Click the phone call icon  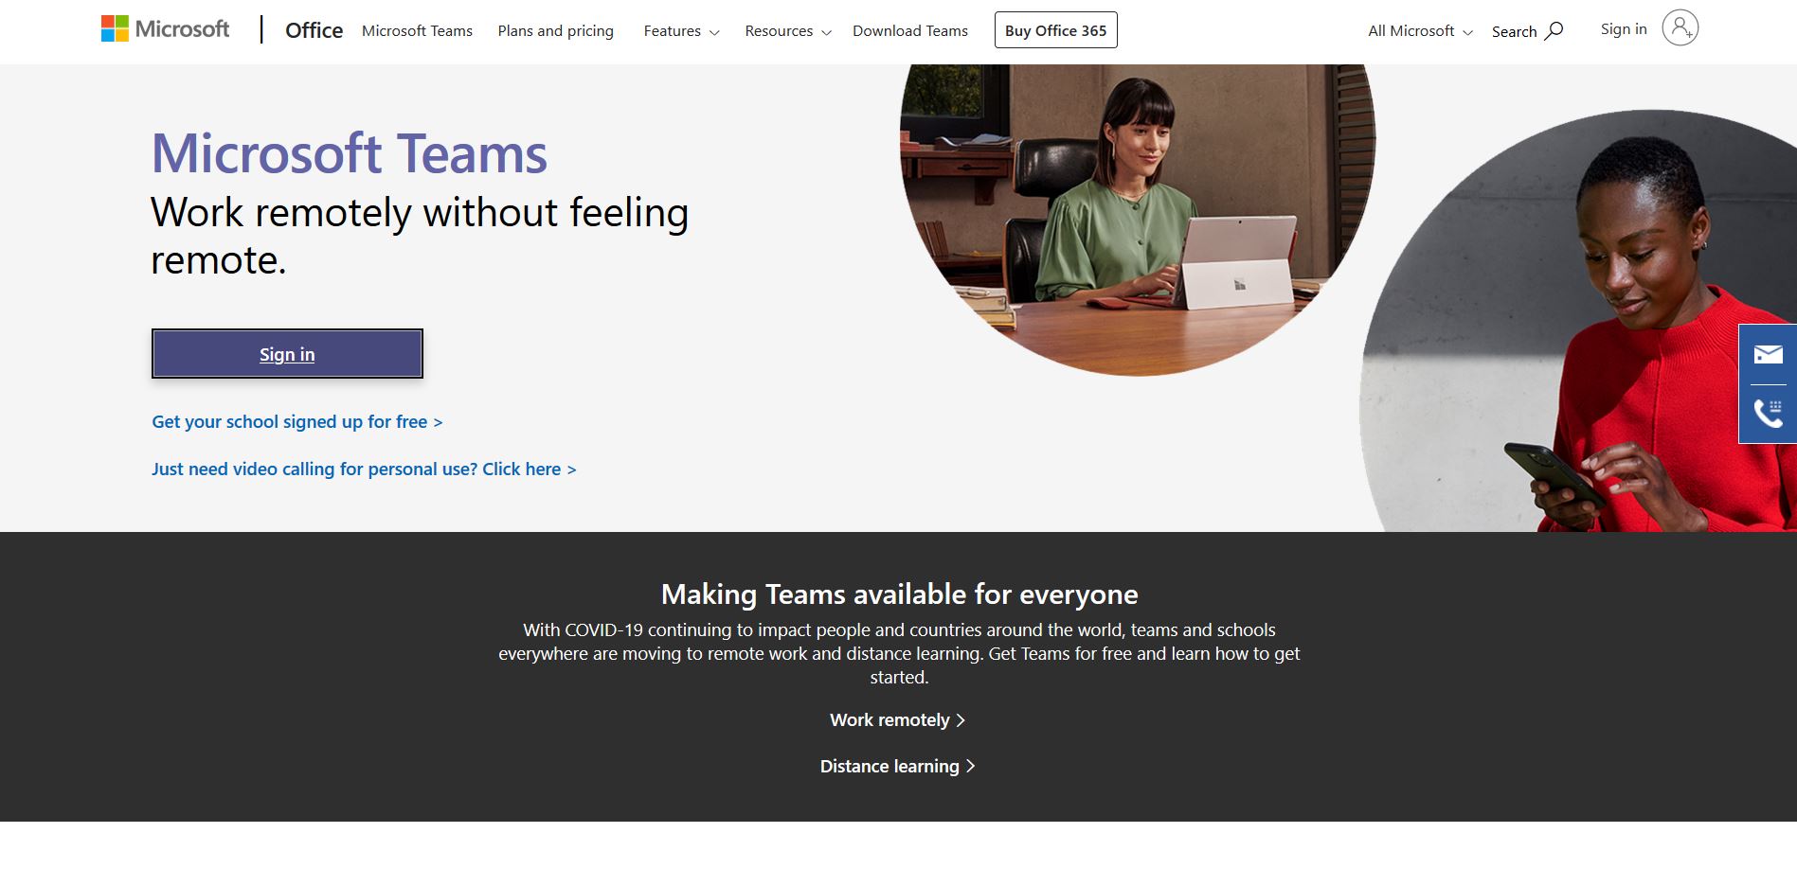[x=1768, y=414]
